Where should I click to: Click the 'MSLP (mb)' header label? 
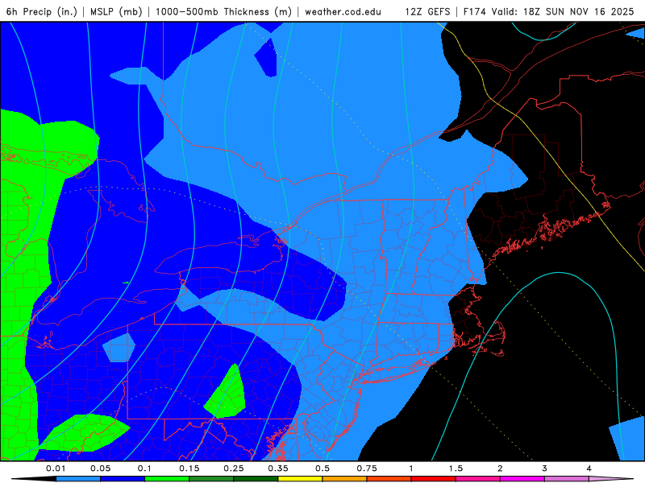point(116,11)
